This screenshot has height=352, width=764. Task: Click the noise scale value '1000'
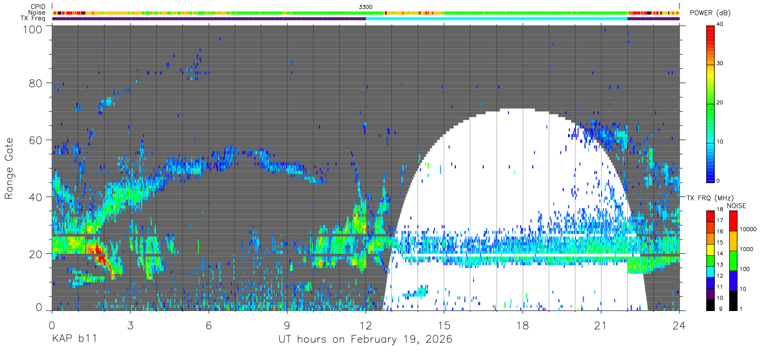tap(746, 249)
